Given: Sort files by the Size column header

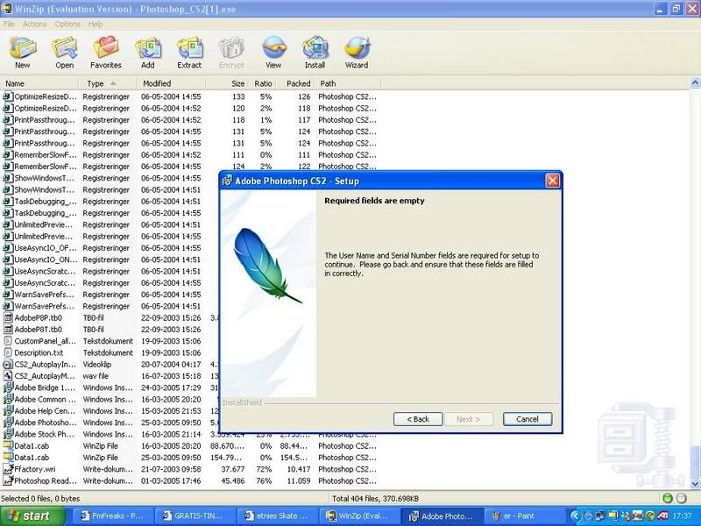Looking at the screenshot, I should click(227, 83).
